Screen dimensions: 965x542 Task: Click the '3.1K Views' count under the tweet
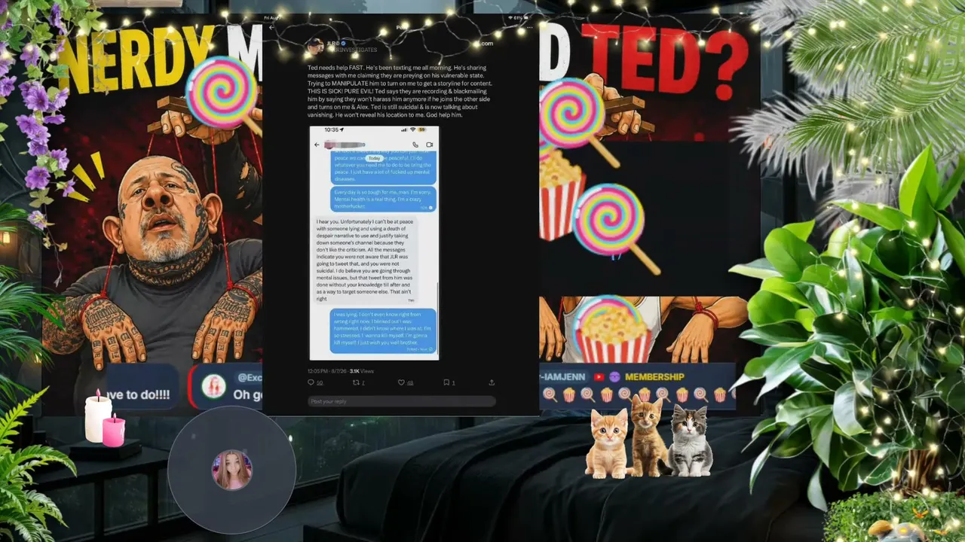pyautogui.click(x=362, y=371)
